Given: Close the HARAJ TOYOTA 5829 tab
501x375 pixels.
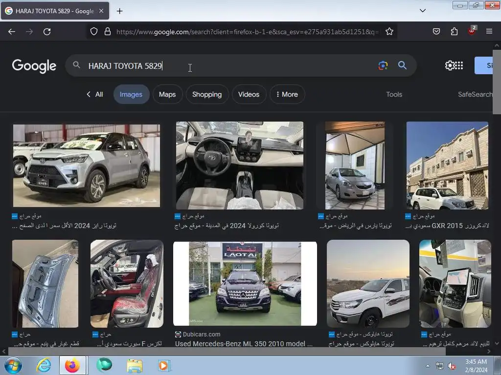Looking at the screenshot, I should pyautogui.click(x=101, y=11).
